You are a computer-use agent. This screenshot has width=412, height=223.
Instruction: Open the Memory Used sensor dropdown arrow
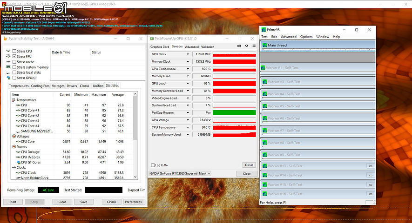pos(188,76)
